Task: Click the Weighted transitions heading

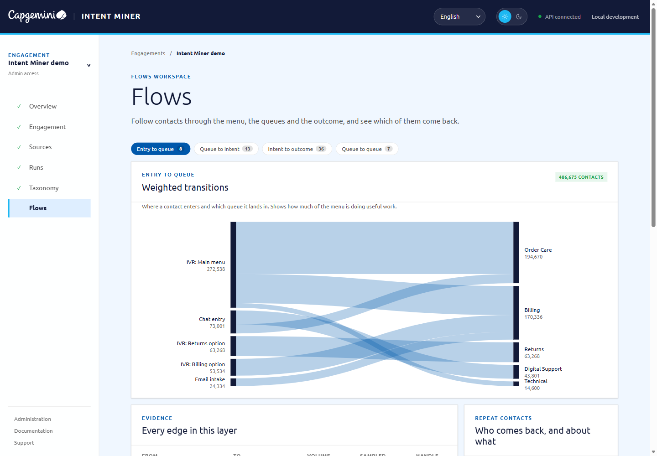Action: click(185, 187)
